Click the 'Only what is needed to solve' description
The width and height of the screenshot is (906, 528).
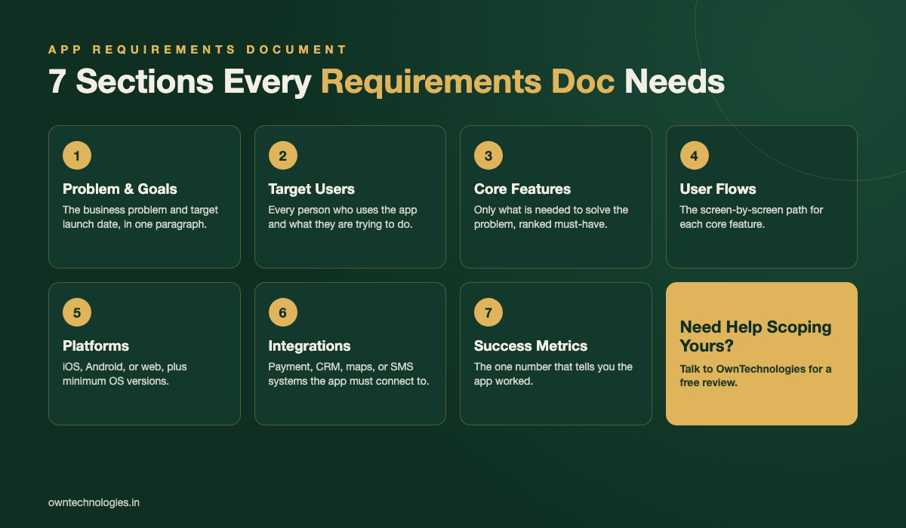[551, 216]
